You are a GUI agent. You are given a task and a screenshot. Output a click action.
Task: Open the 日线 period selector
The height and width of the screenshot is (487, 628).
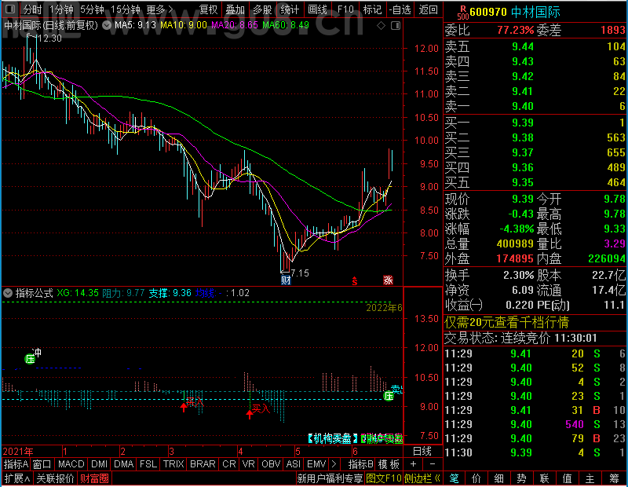click(422, 452)
